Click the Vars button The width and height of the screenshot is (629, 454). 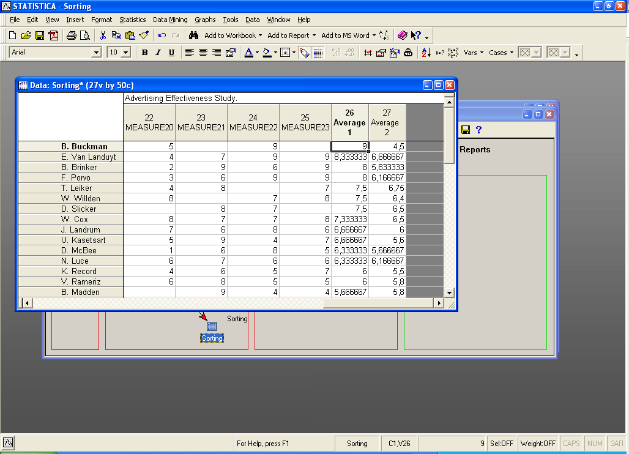[x=473, y=53]
